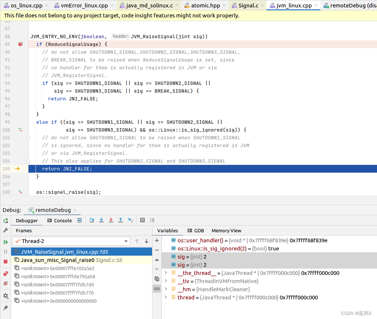Mute all breakpoints
This screenshot has width=377, height=319.
[x=6, y=283]
